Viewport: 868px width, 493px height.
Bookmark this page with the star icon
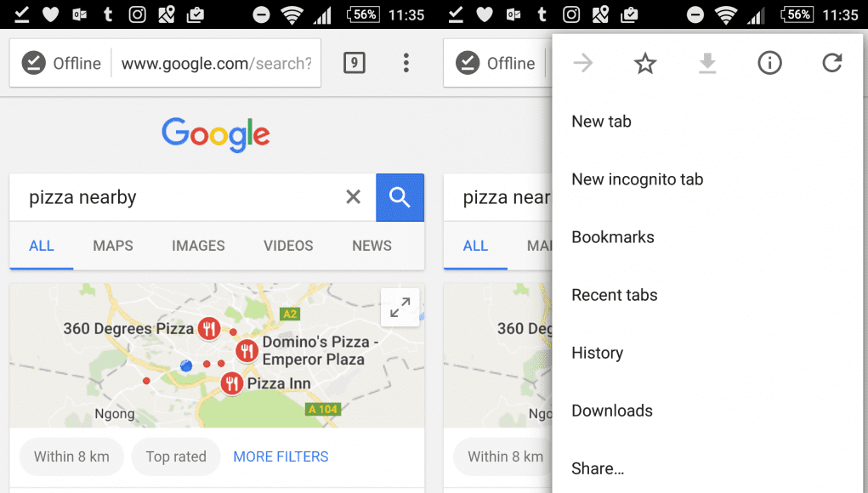coord(645,63)
